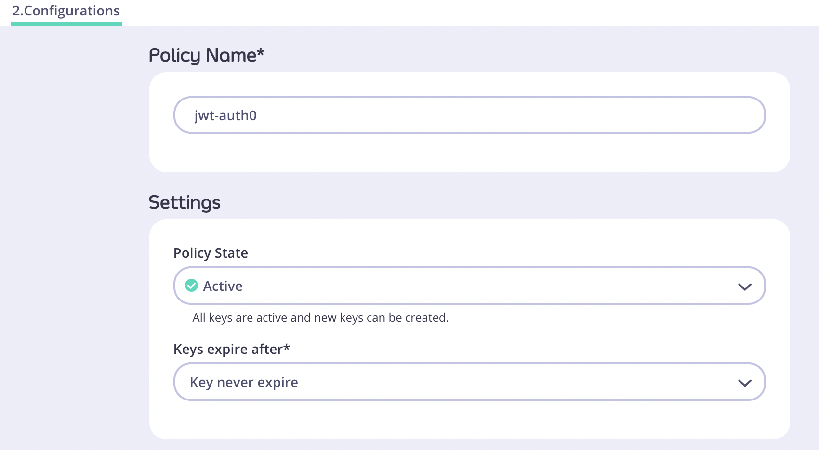
Task: Open the 2.Configurations tab
Action: 66,11
